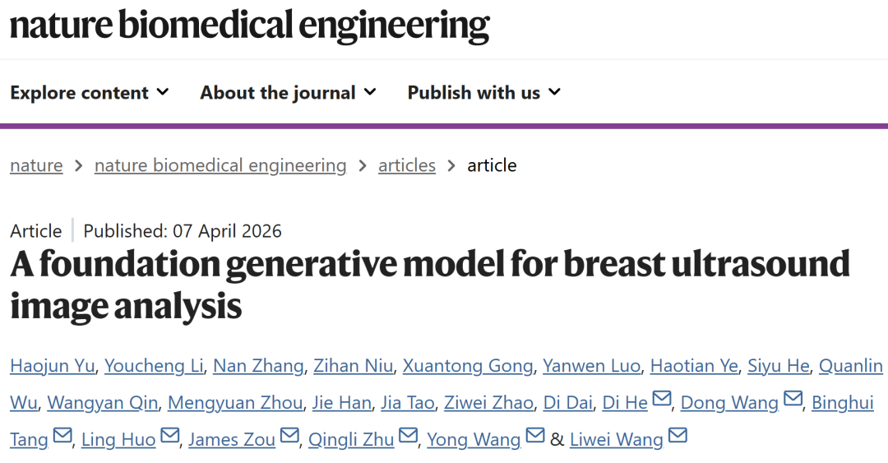
Task: Click the envelope icon beside Yong Wang
Action: point(534,437)
